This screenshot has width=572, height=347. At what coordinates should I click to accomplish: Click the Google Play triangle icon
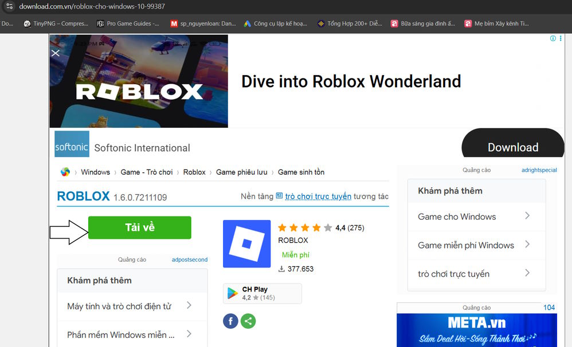(232, 293)
